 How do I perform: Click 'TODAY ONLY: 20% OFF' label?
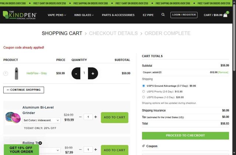40,128
